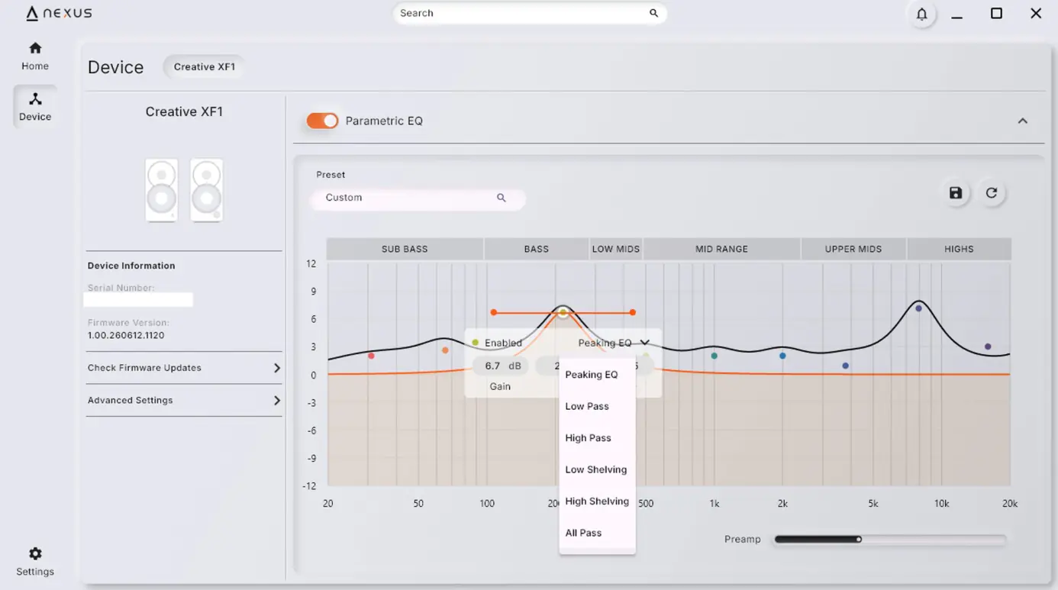Click the BASS band header
This screenshot has height=590, width=1058.
click(537, 249)
